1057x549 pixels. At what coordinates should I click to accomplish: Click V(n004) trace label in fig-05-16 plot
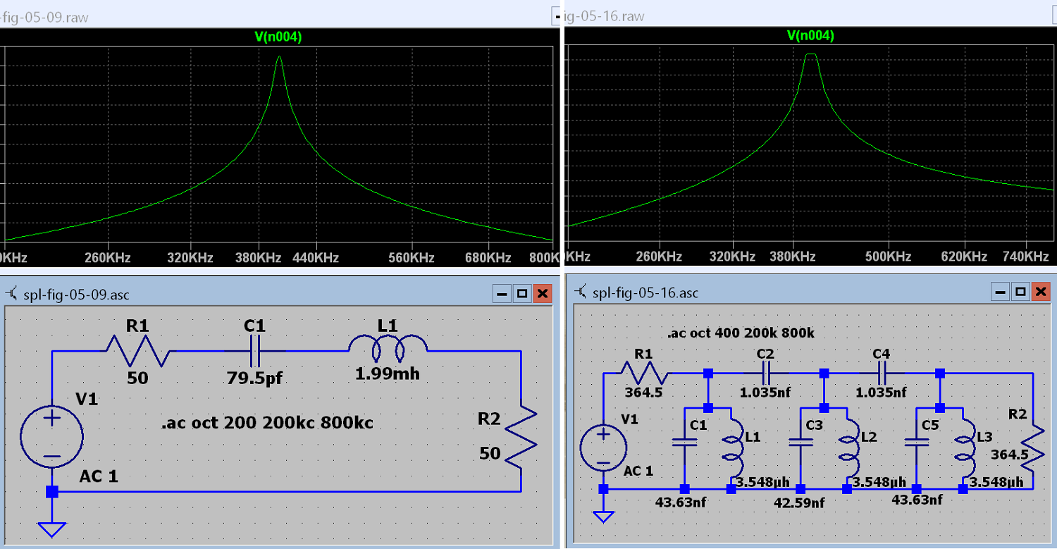(x=810, y=36)
